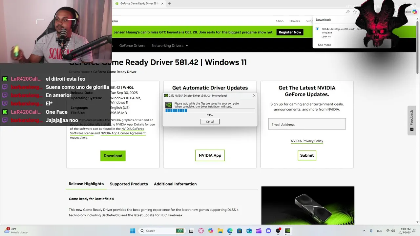
Task: Switch to NVIDIA installer on taskbar
Action: (288, 231)
